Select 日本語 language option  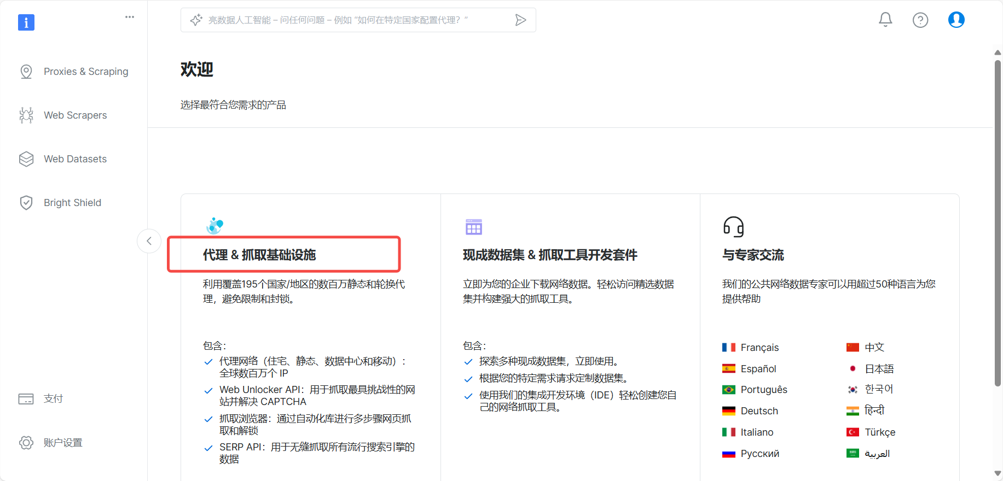[879, 369]
